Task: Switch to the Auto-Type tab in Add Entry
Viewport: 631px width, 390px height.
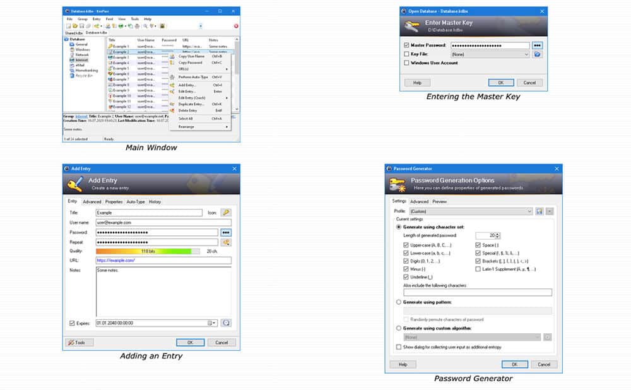Action: coord(136,202)
